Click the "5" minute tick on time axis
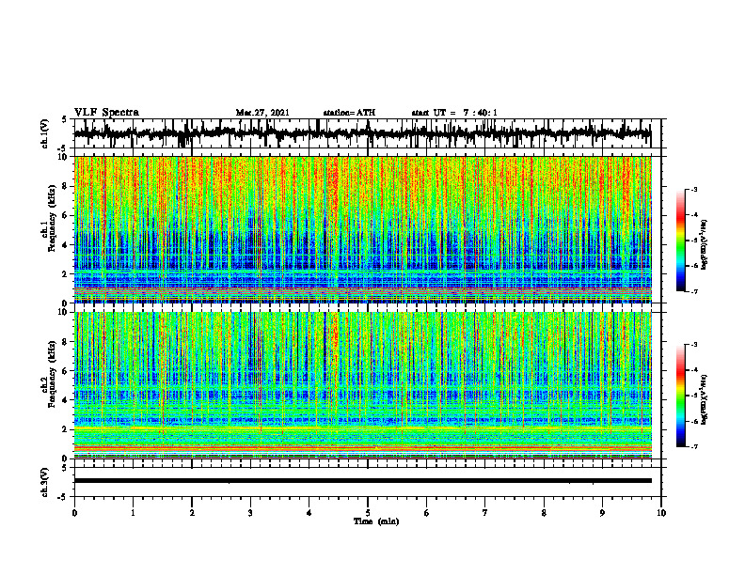745x575 pixels. tap(368, 513)
